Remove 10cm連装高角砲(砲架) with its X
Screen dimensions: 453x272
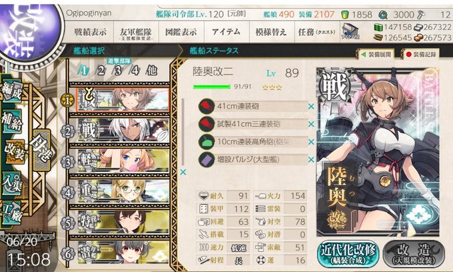[311, 142]
